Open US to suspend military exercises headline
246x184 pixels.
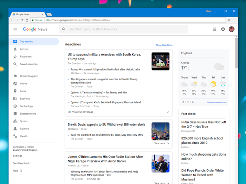(104, 57)
